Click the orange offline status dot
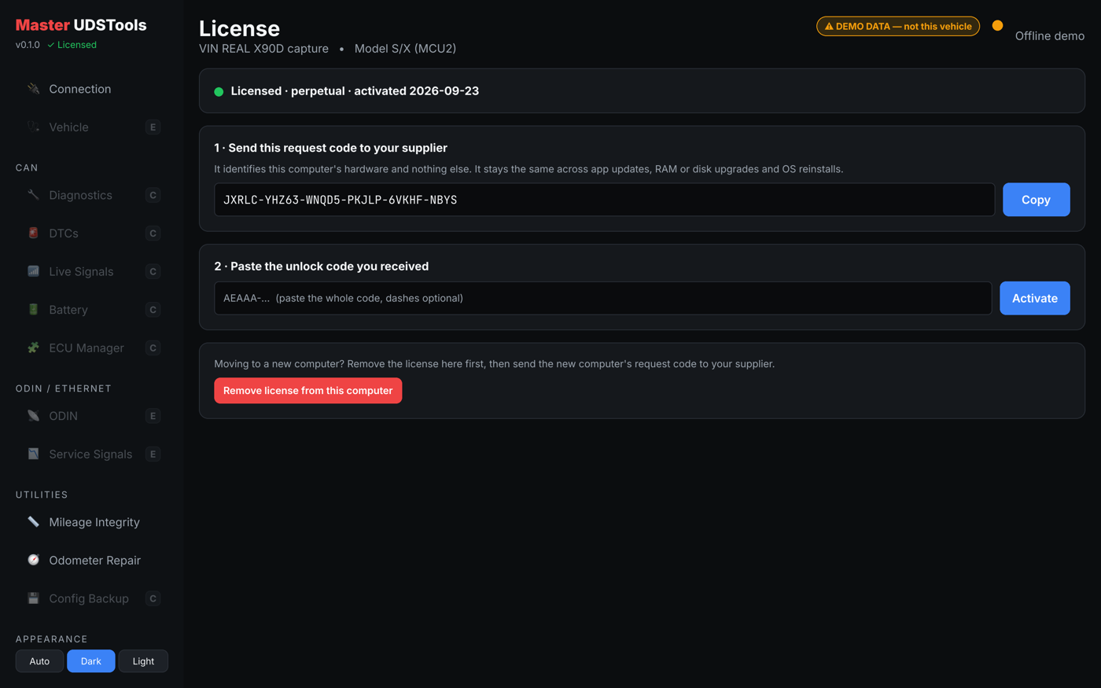Screen dimensions: 1101x688 pyautogui.click(x=997, y=26)
